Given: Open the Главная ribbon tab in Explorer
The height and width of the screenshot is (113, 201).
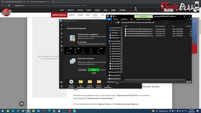Looking at the screenshot, I should 116,19.
